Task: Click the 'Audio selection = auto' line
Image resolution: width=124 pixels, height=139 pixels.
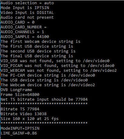Action: [27, 3]
